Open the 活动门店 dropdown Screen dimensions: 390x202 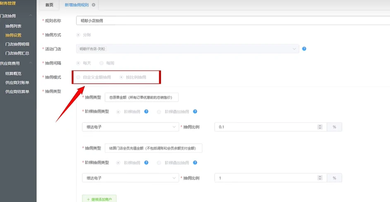coord(187,49)
